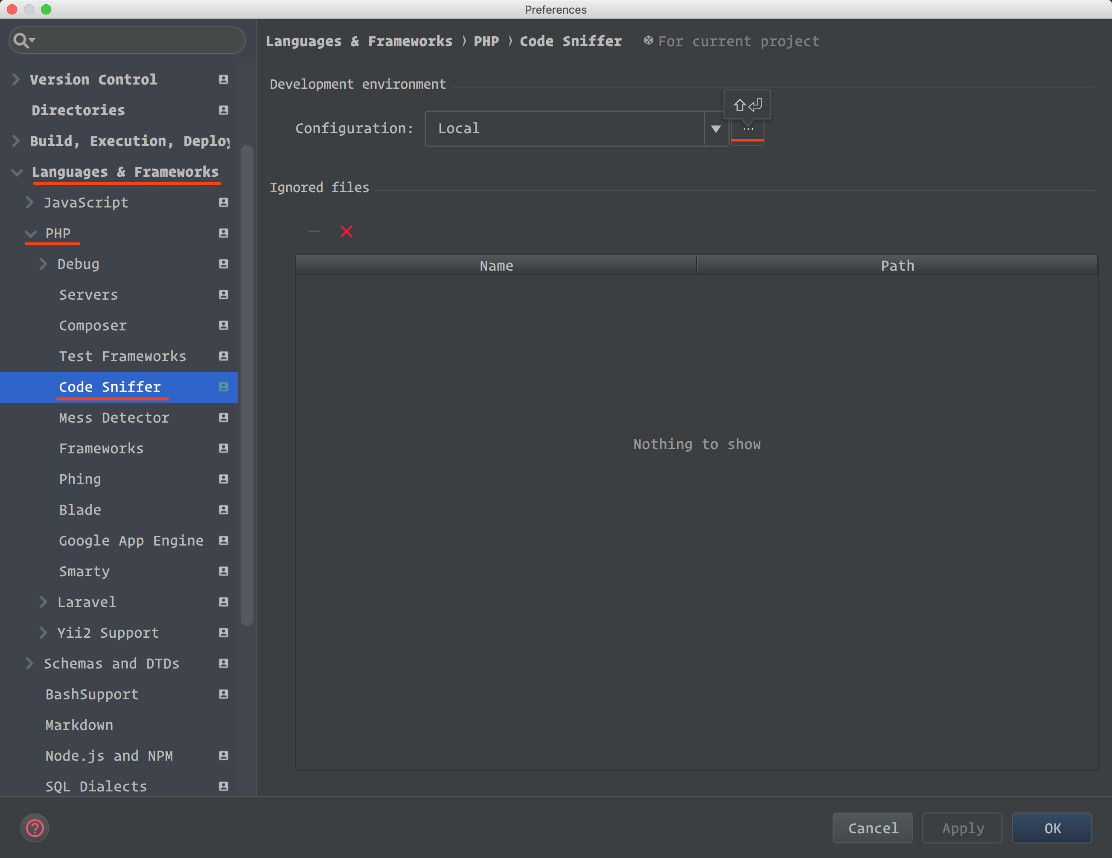Expand the Version Control section
Screen dimensions: 1112x858
pyautogui.click(x=16, y=79)
